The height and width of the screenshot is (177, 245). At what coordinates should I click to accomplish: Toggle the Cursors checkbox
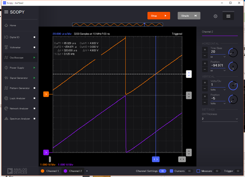(171, 170)
